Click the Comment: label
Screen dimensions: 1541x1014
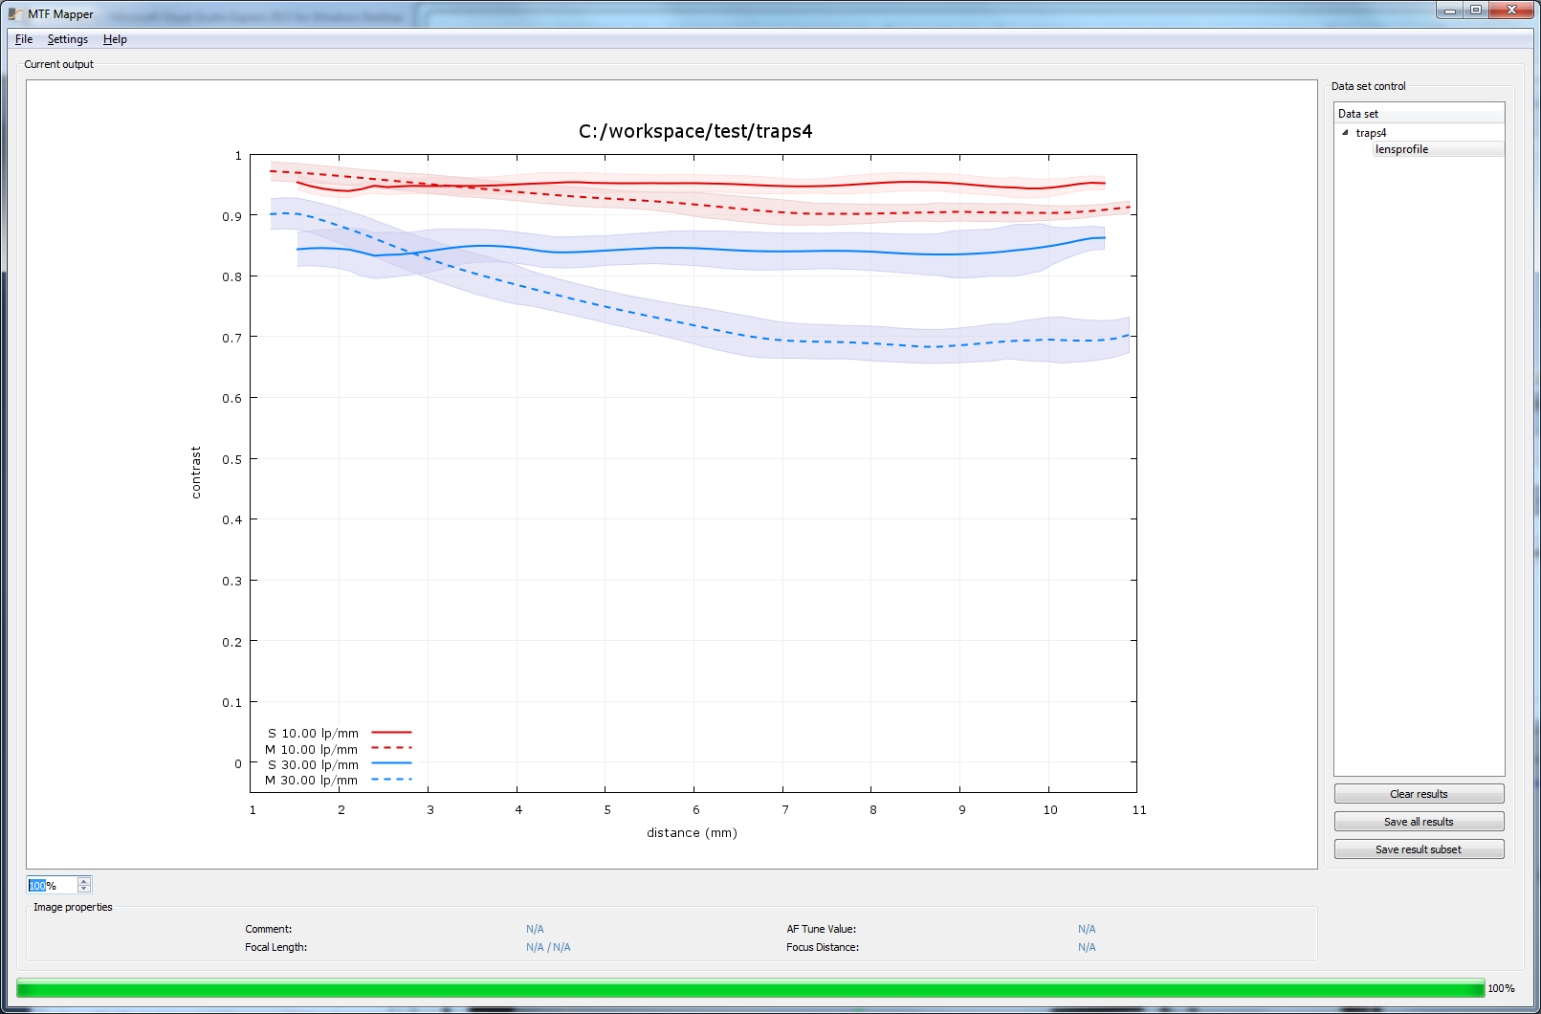[269, 929]
